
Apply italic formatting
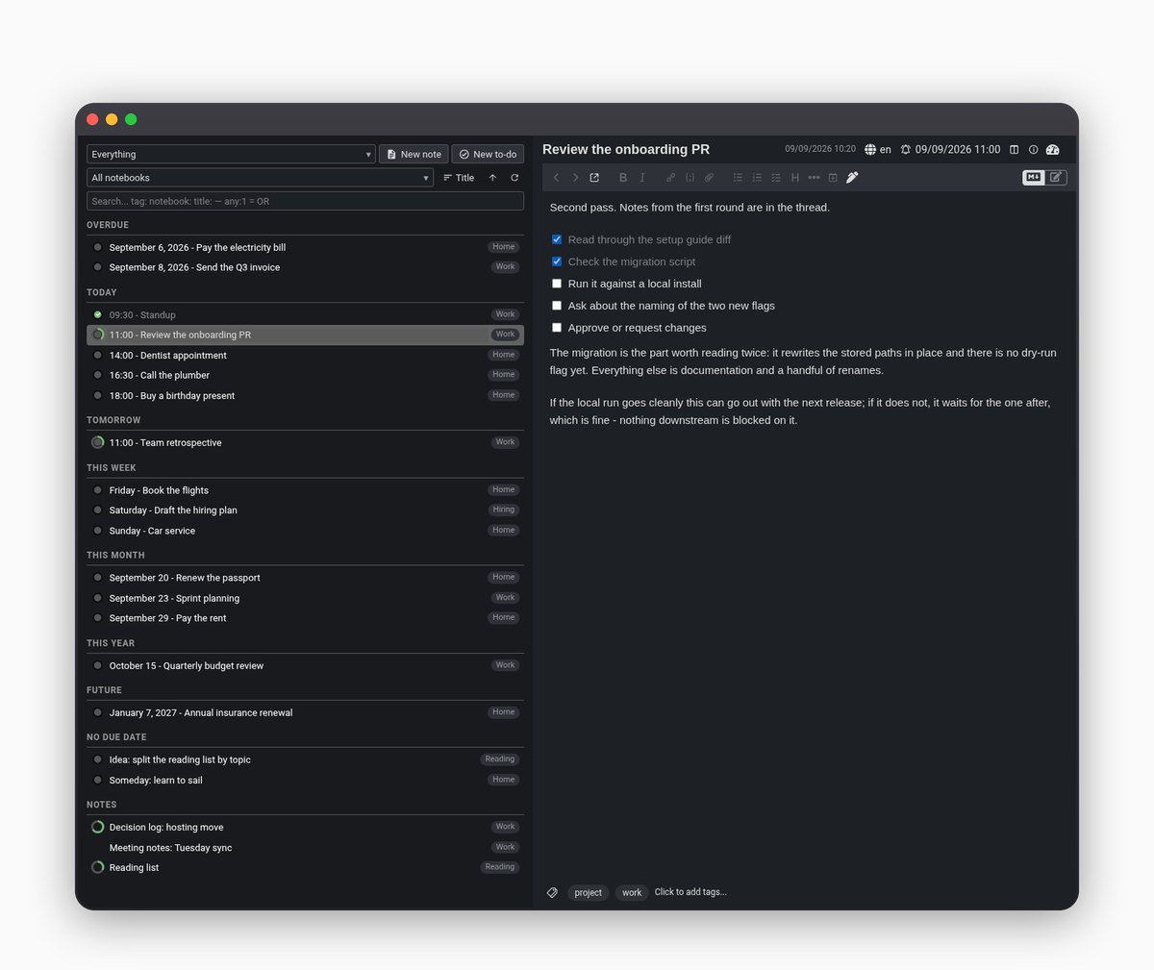point(642,178)
